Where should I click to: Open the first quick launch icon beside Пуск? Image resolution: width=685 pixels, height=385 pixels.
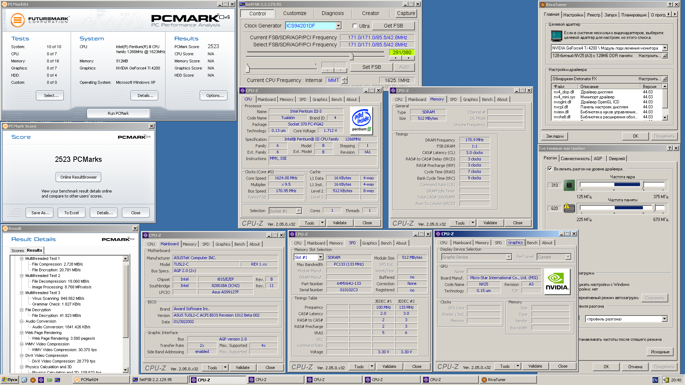point(24,380)
